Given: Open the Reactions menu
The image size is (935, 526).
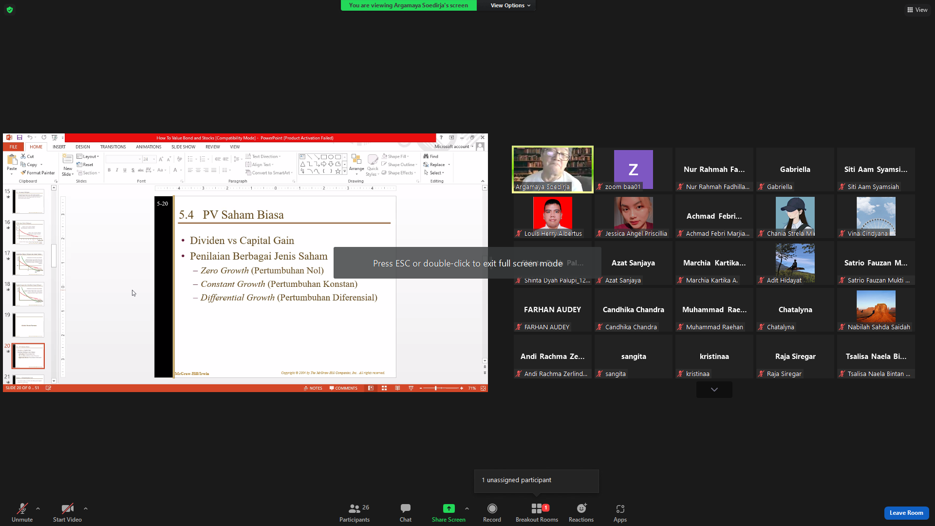Looking at the screenshot, I should click(x=581, y=512).
